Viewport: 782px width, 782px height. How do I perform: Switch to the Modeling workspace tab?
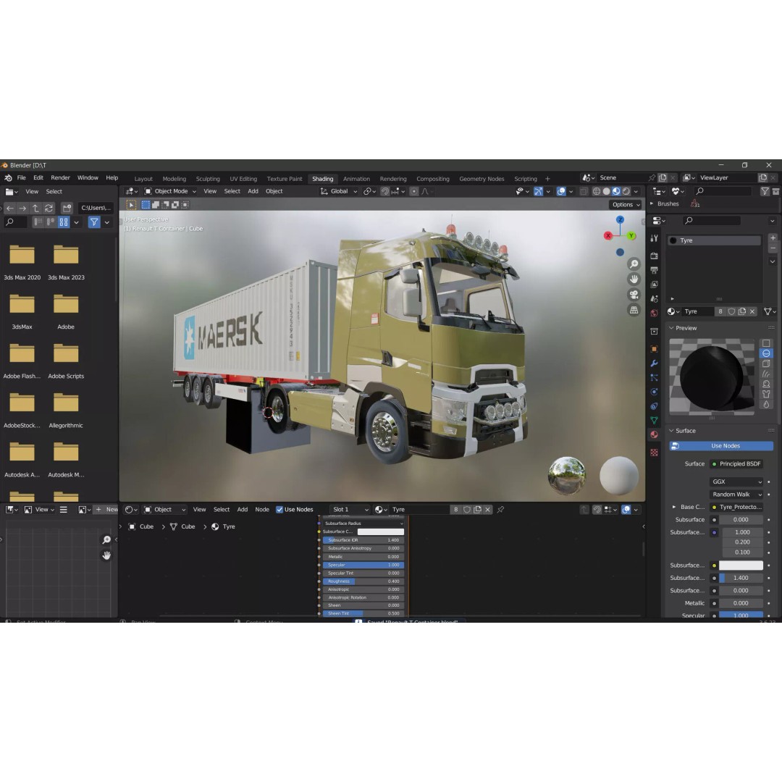pos(174,179)
